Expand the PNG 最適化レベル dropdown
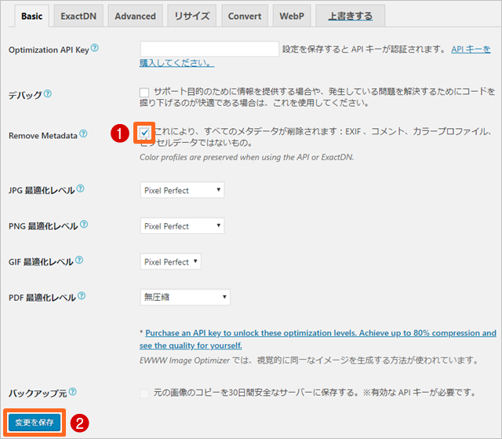This screenshot has width=502, height=439. [183, 226]
